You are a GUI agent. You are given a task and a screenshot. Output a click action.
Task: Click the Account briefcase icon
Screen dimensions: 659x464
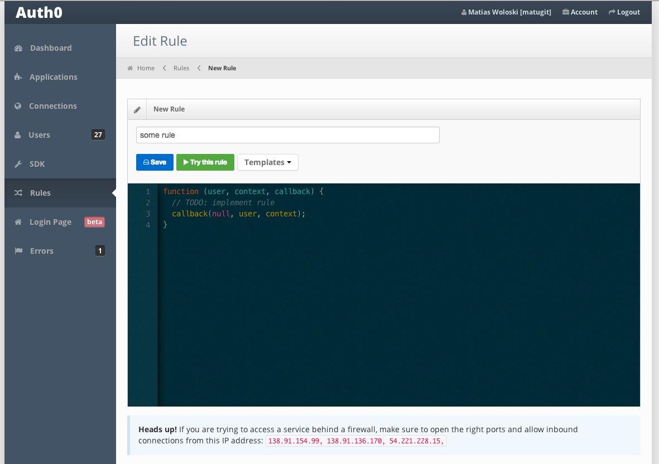click(566, 12)
